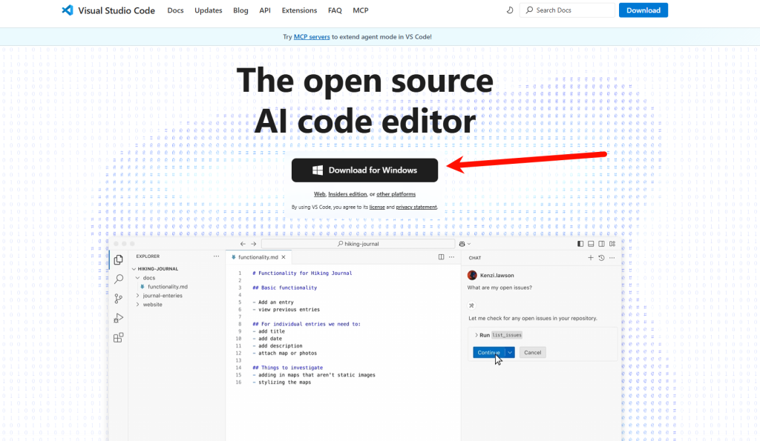This screenshot has width=760, height=441.
Task: Click the split editor icon
Action: pyautogui.click(x=441, y=257)
